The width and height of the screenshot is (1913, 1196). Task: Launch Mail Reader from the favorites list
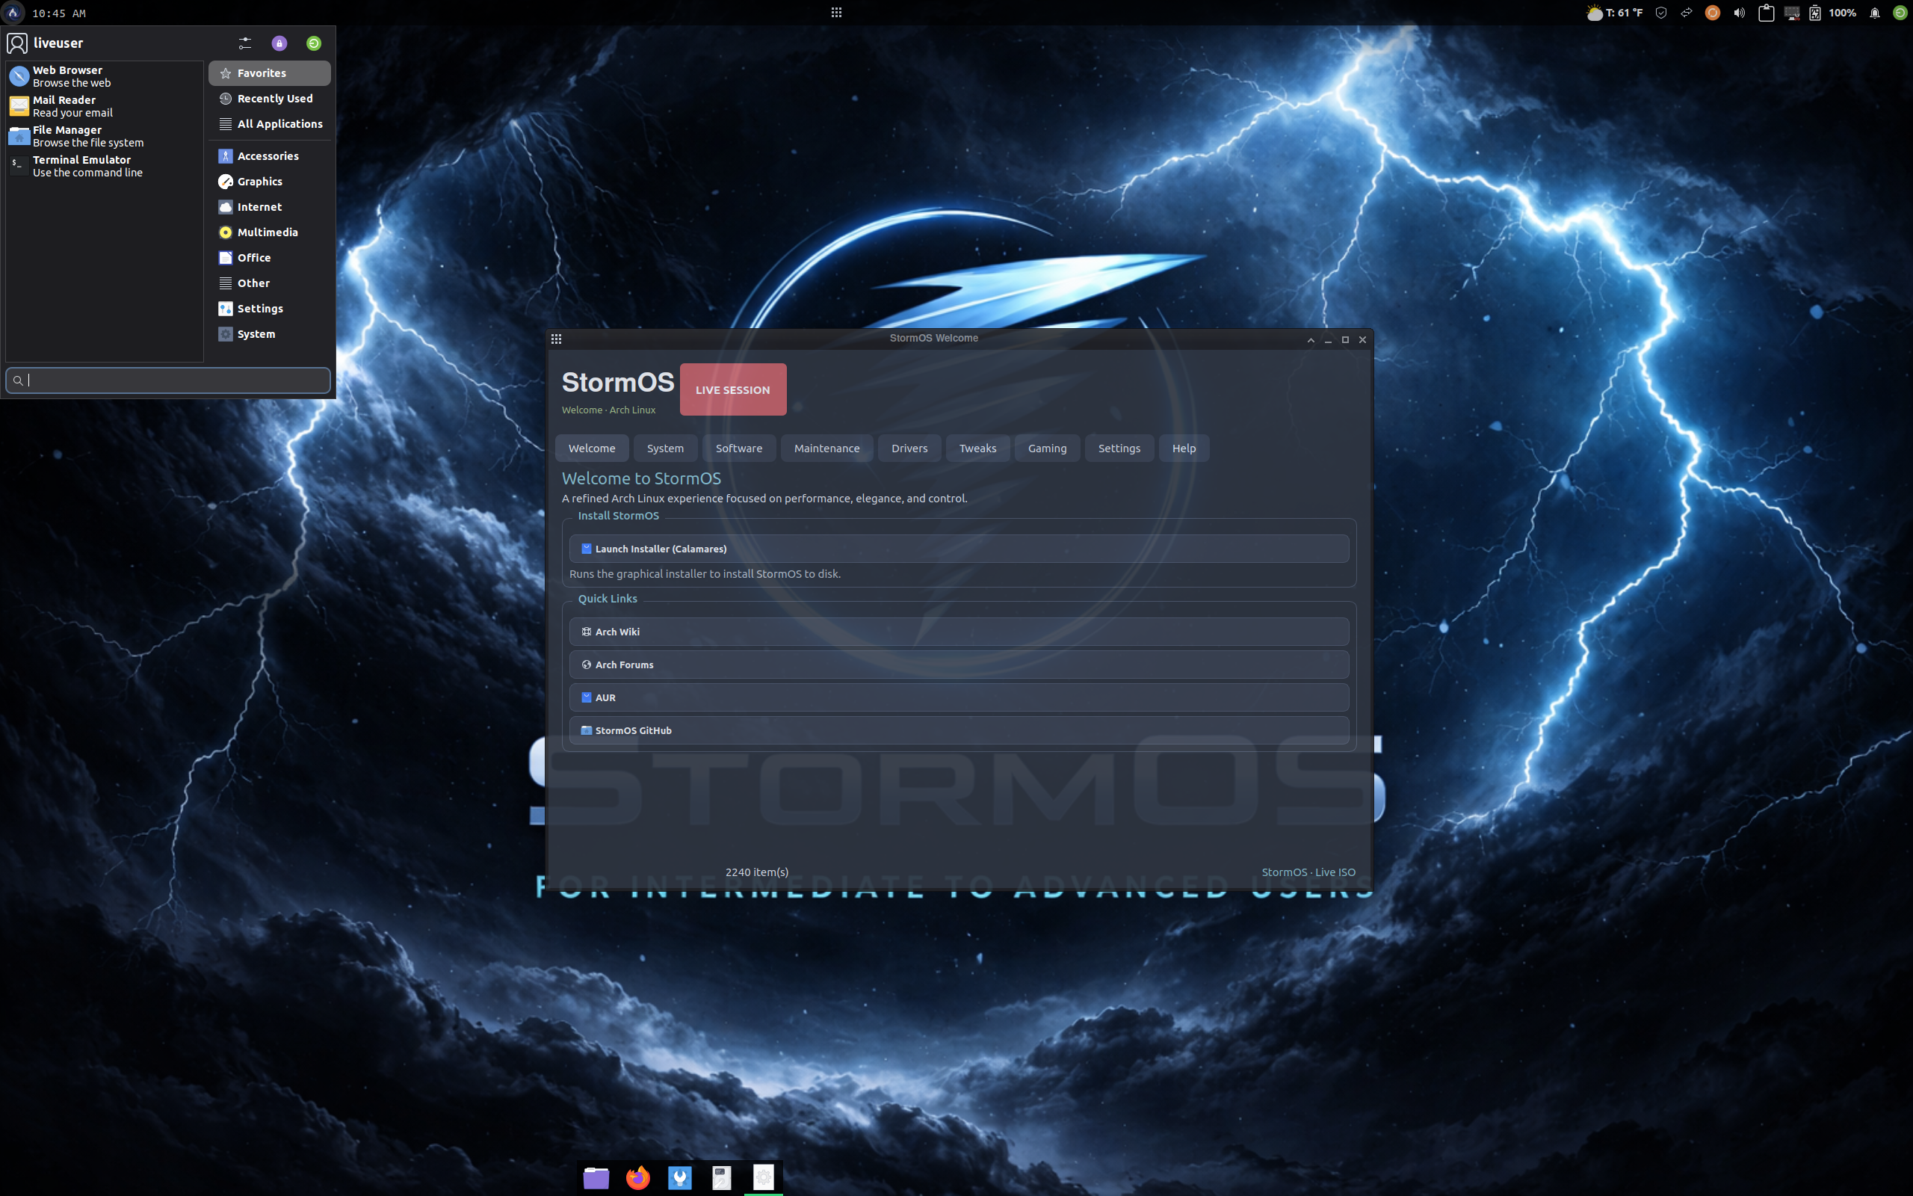pos(105,106)
